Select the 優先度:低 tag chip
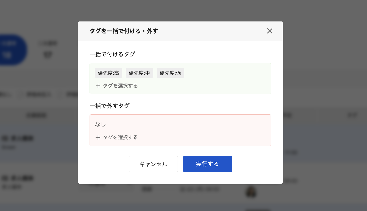This screenshot has height=211, width=367. [170, 73]
